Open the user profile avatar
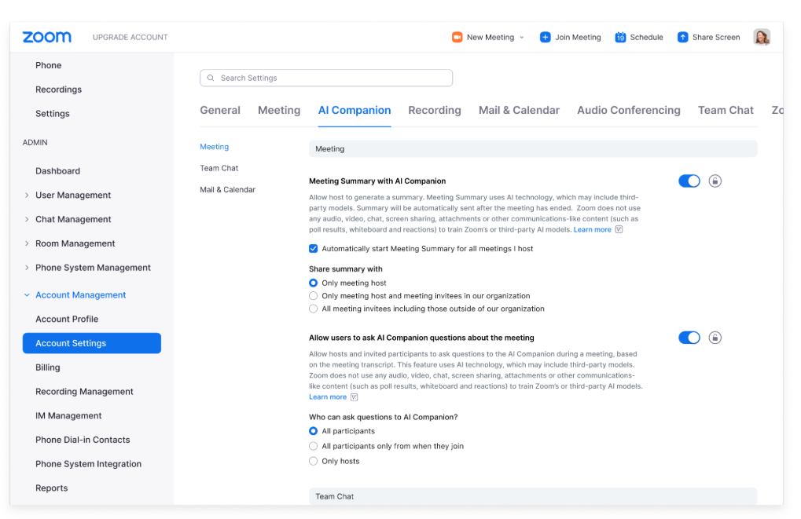The height and width of the screenshot is (519, 801). pyautogui.click(x=761, y=37)
